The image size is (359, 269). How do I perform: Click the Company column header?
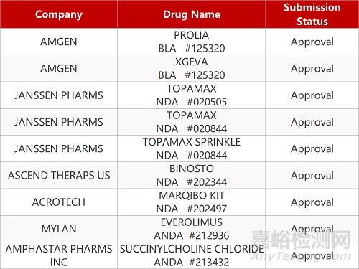click(59, 14)
